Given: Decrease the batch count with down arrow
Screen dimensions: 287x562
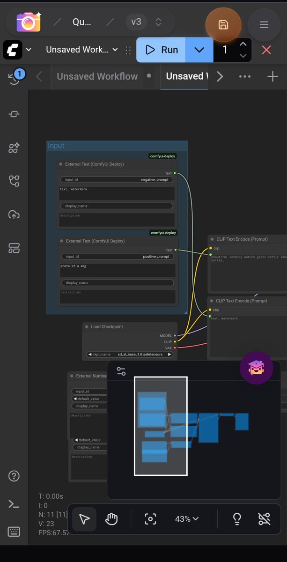Looking at the screenshot, I should 243,55.
